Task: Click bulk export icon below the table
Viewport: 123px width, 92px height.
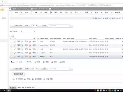Action: coord(60,62)
